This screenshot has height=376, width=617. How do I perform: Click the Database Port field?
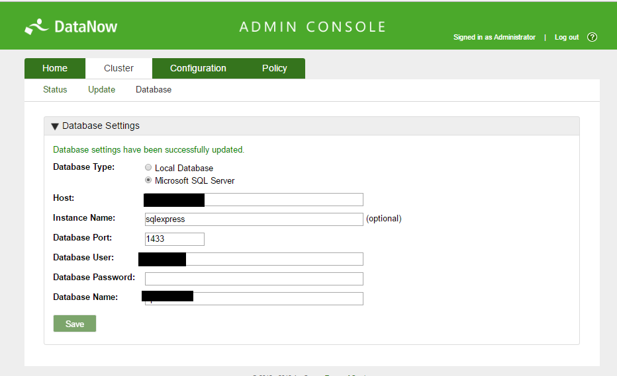(174, 239)
